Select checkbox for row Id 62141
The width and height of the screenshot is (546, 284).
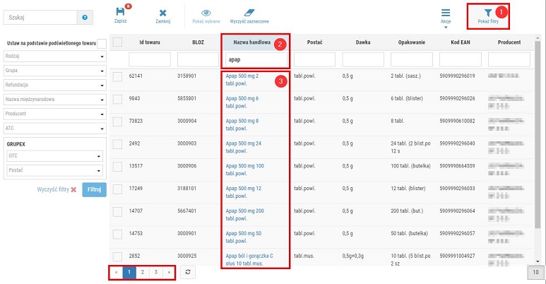(x=117, y=77)
